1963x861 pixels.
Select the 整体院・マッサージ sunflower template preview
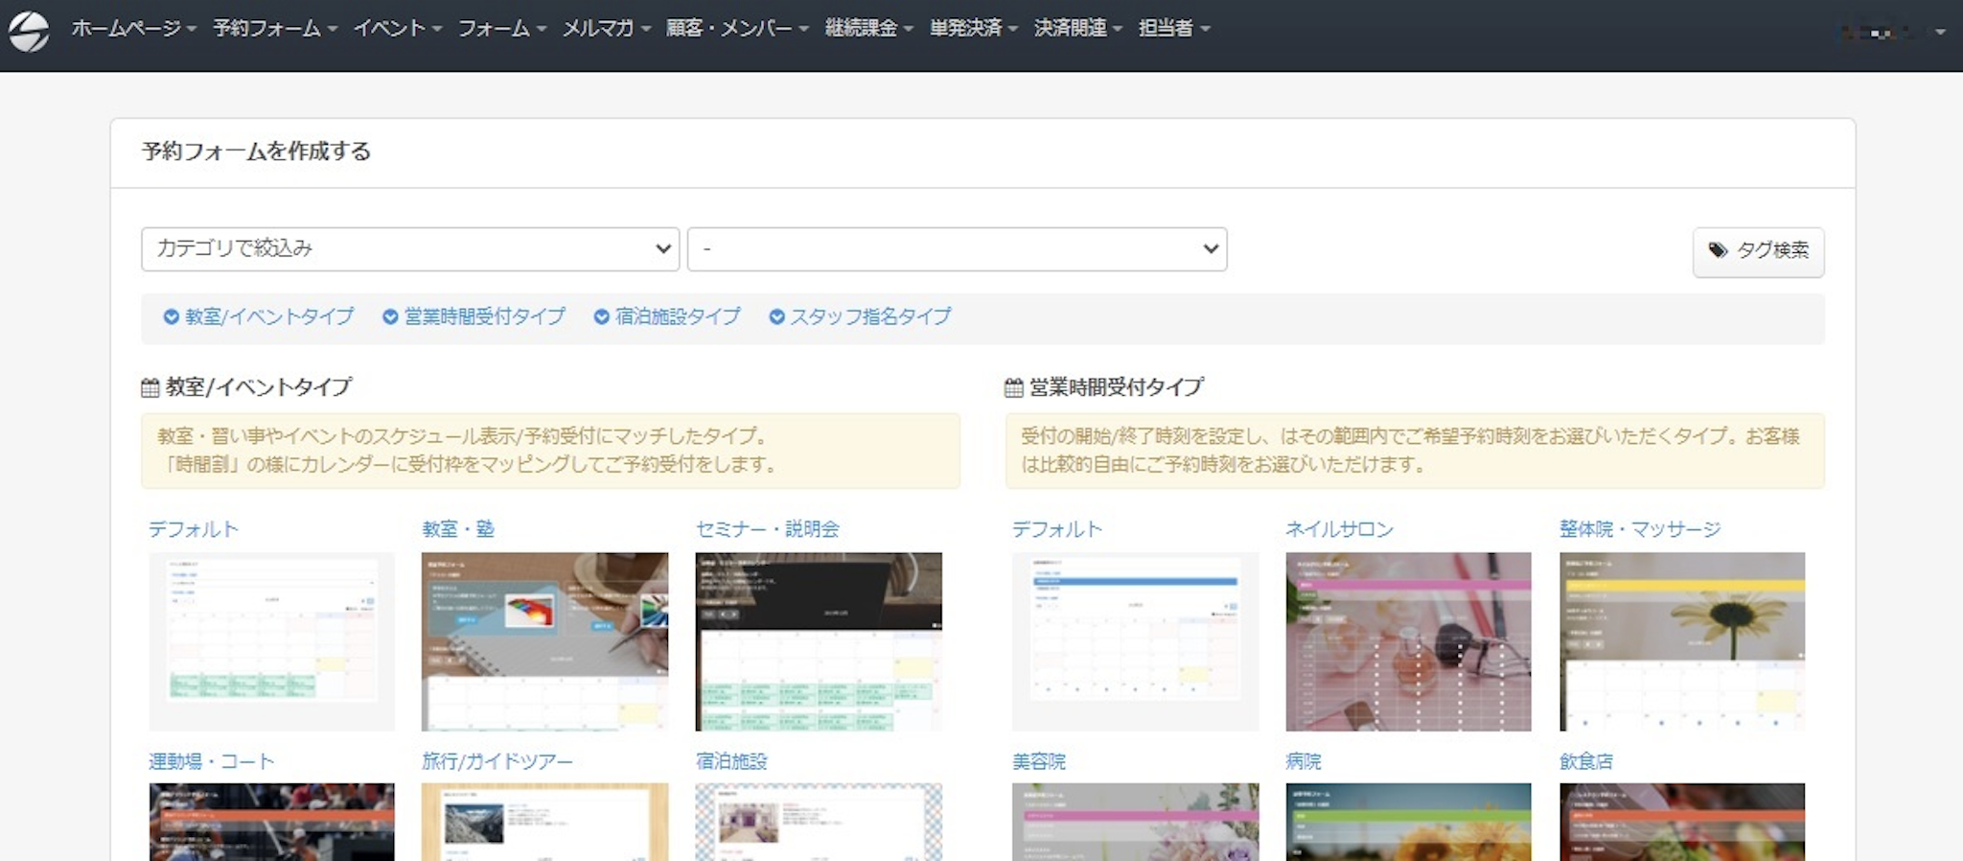(x=1681, y=641)
